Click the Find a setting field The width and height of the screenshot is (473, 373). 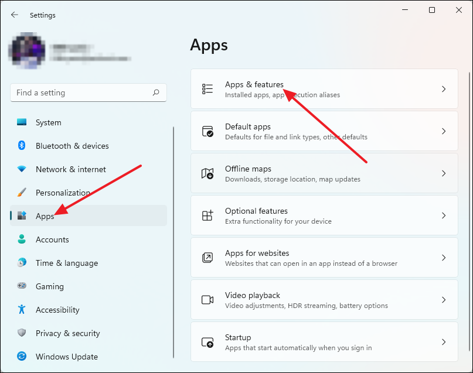tap(89, 93)
